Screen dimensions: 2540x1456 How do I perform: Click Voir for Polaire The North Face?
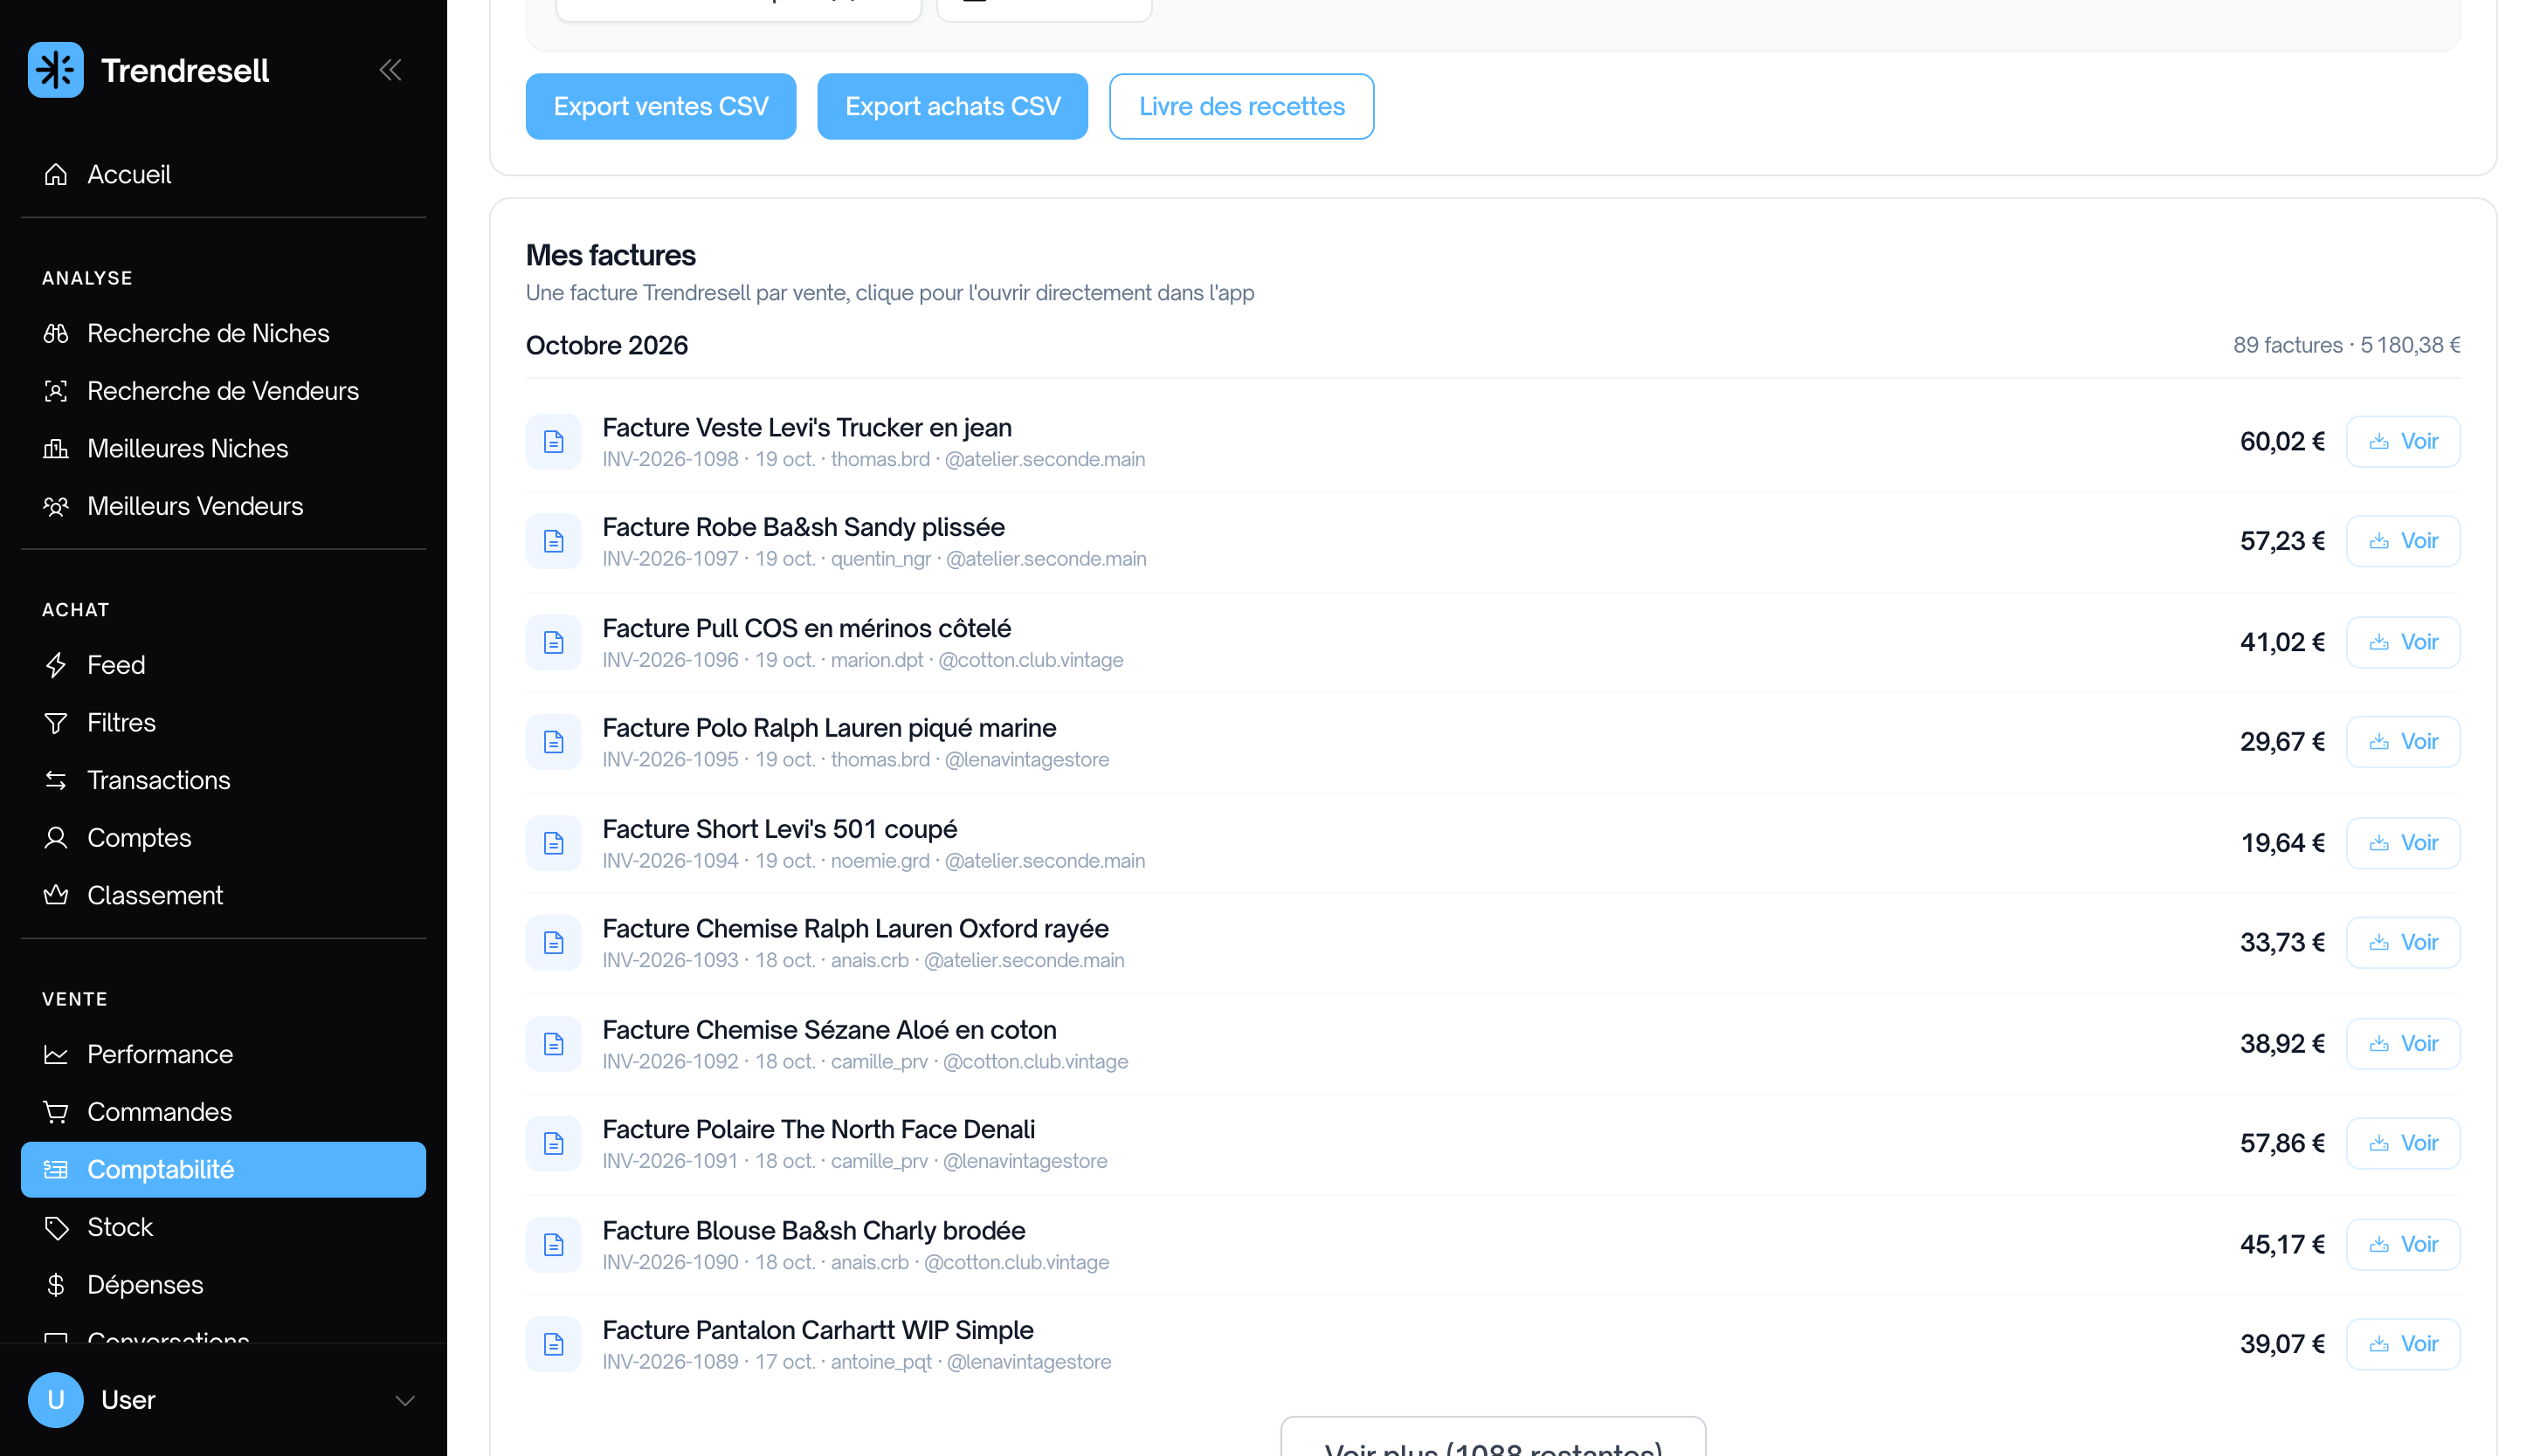[x=2403, y=1143]
